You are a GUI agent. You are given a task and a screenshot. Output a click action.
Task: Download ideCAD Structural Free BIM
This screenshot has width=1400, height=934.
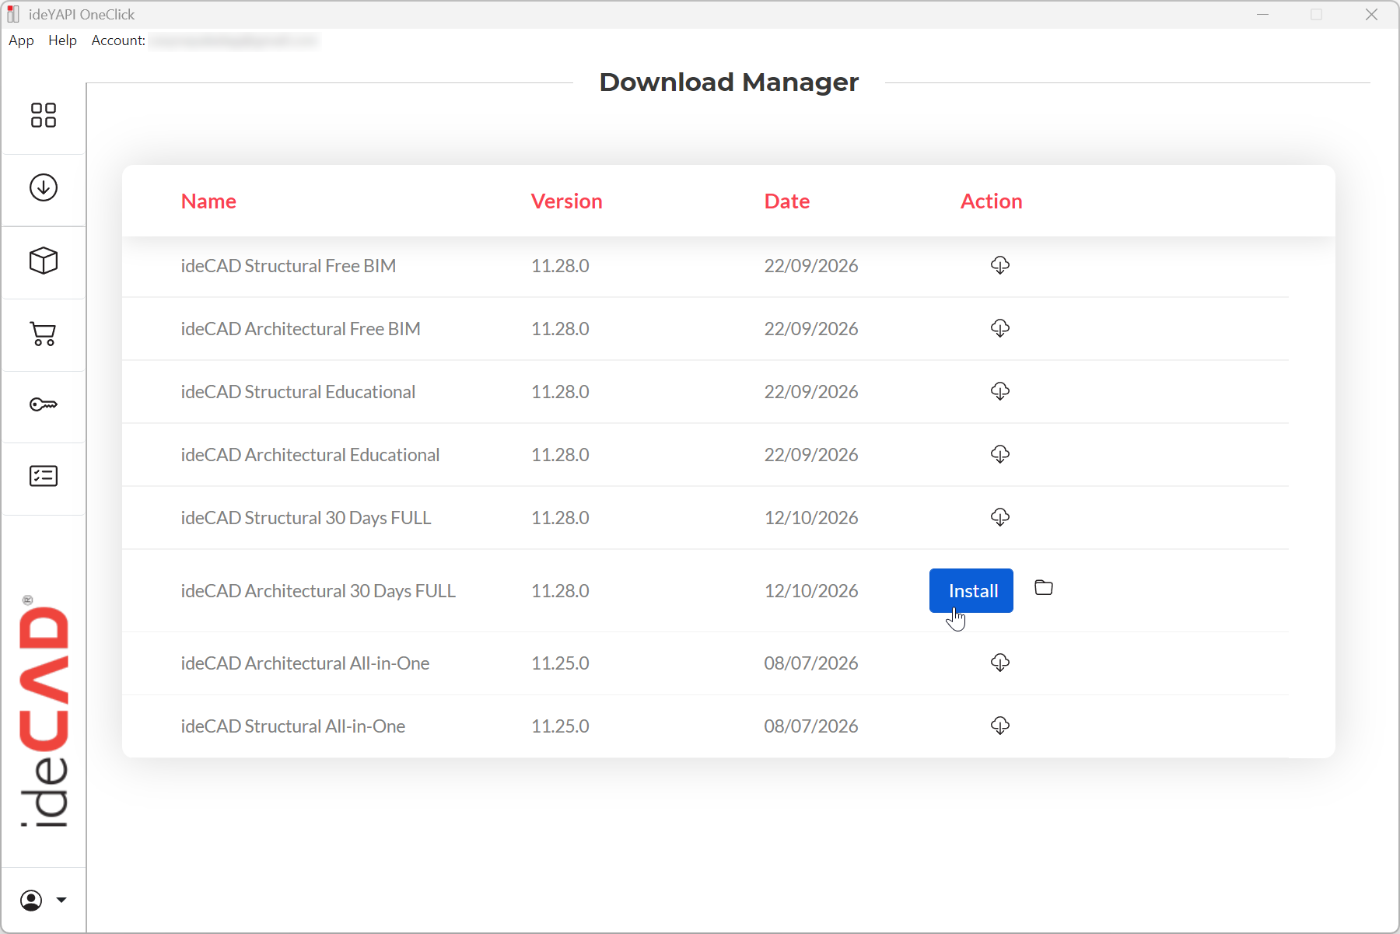(1000, 265)
